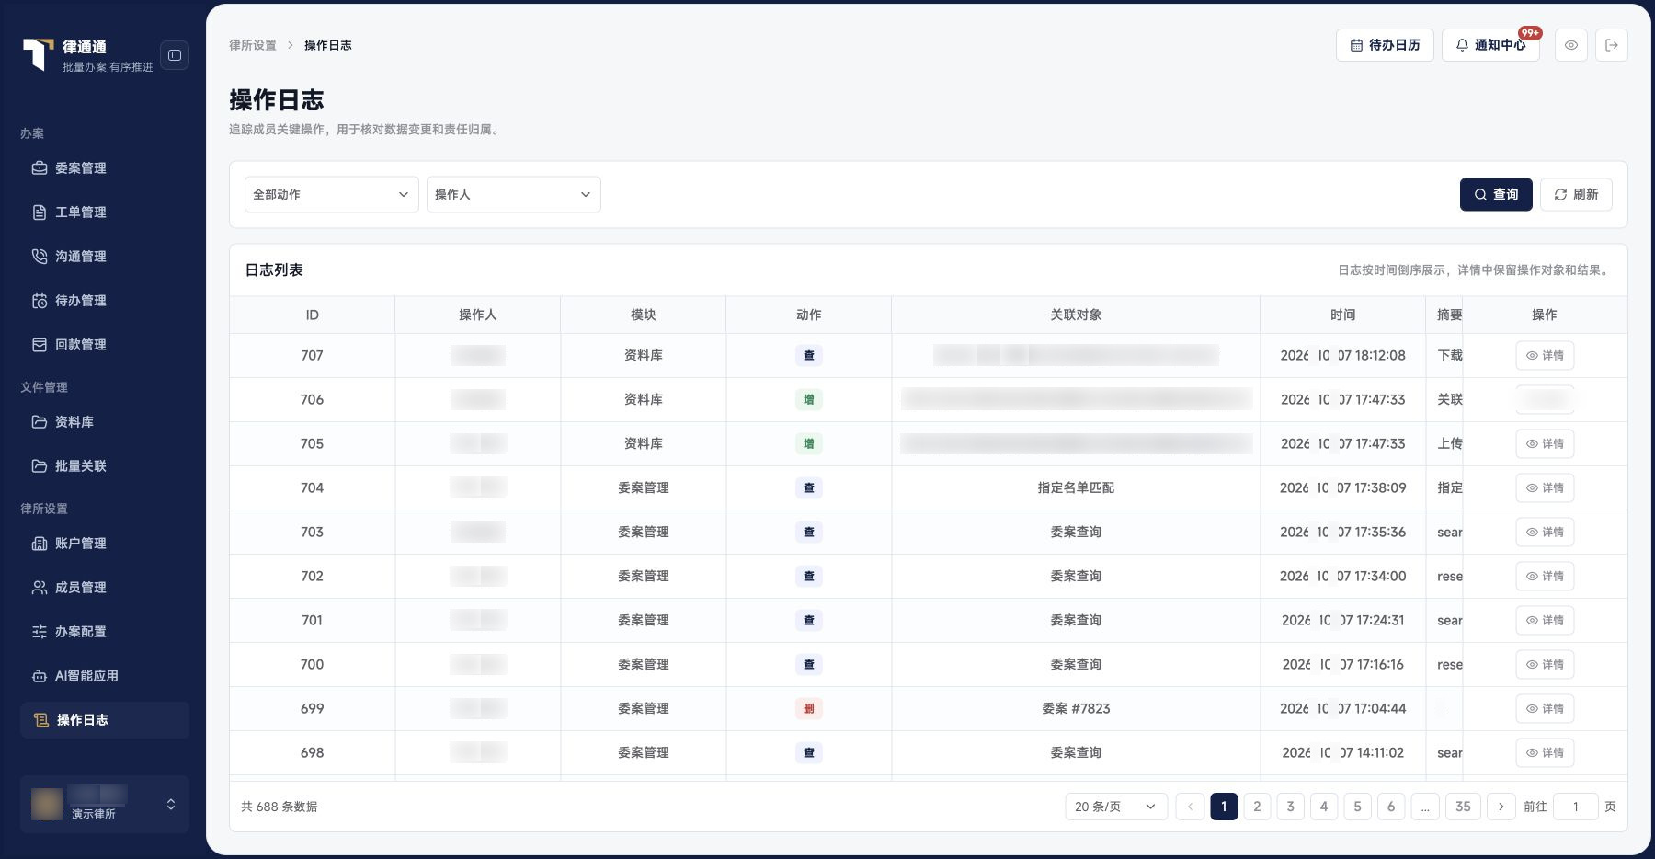Click the 查询 search button
1655x859 pixels.
tap(1496, 195)
